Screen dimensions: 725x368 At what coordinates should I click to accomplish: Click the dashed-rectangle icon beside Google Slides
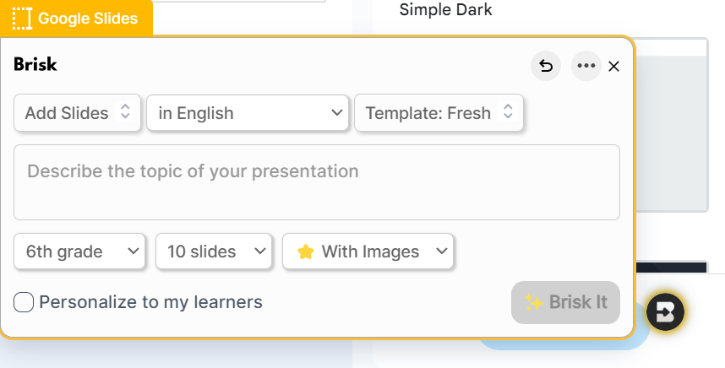23,18
